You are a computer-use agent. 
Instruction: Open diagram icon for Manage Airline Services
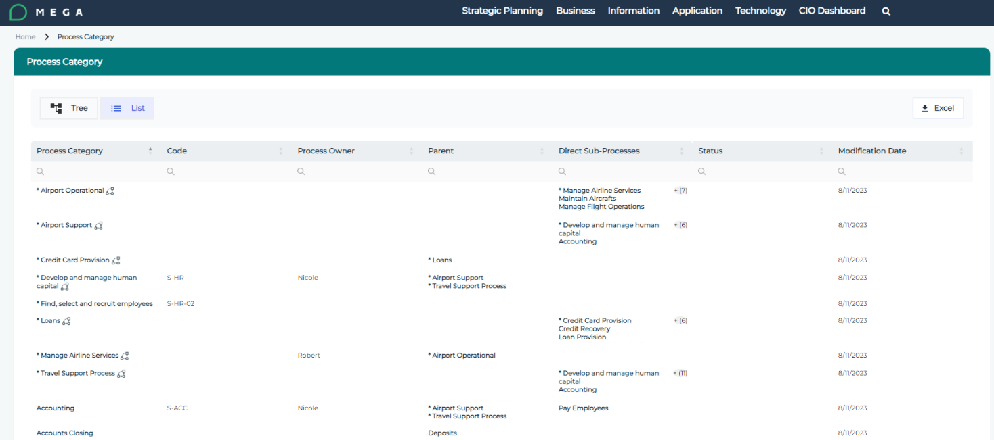125,356
